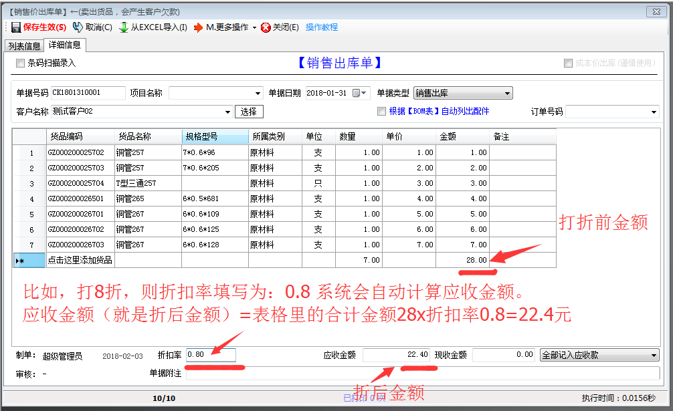Expand the 全部记入应收款 dropdown
673x411 pixels.
pos(654,356)
